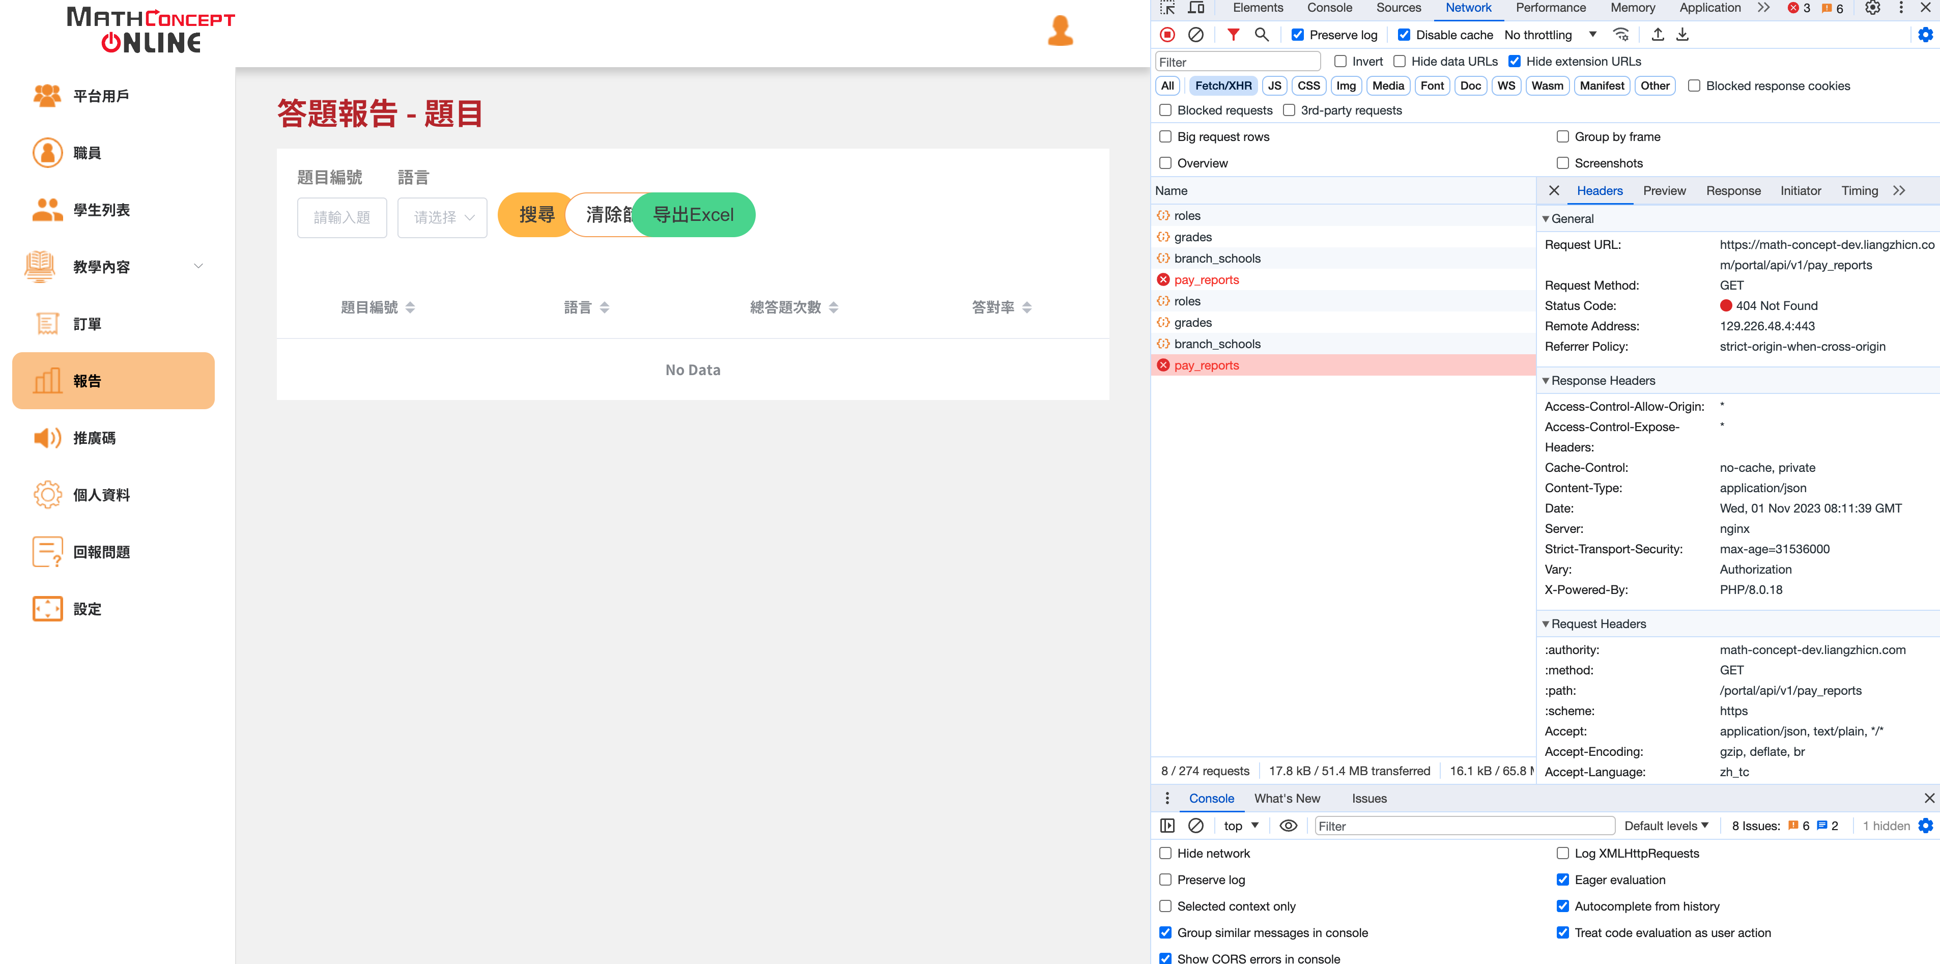Click the 导出Excel export button

pyautogui.click(x=693, y=215)
